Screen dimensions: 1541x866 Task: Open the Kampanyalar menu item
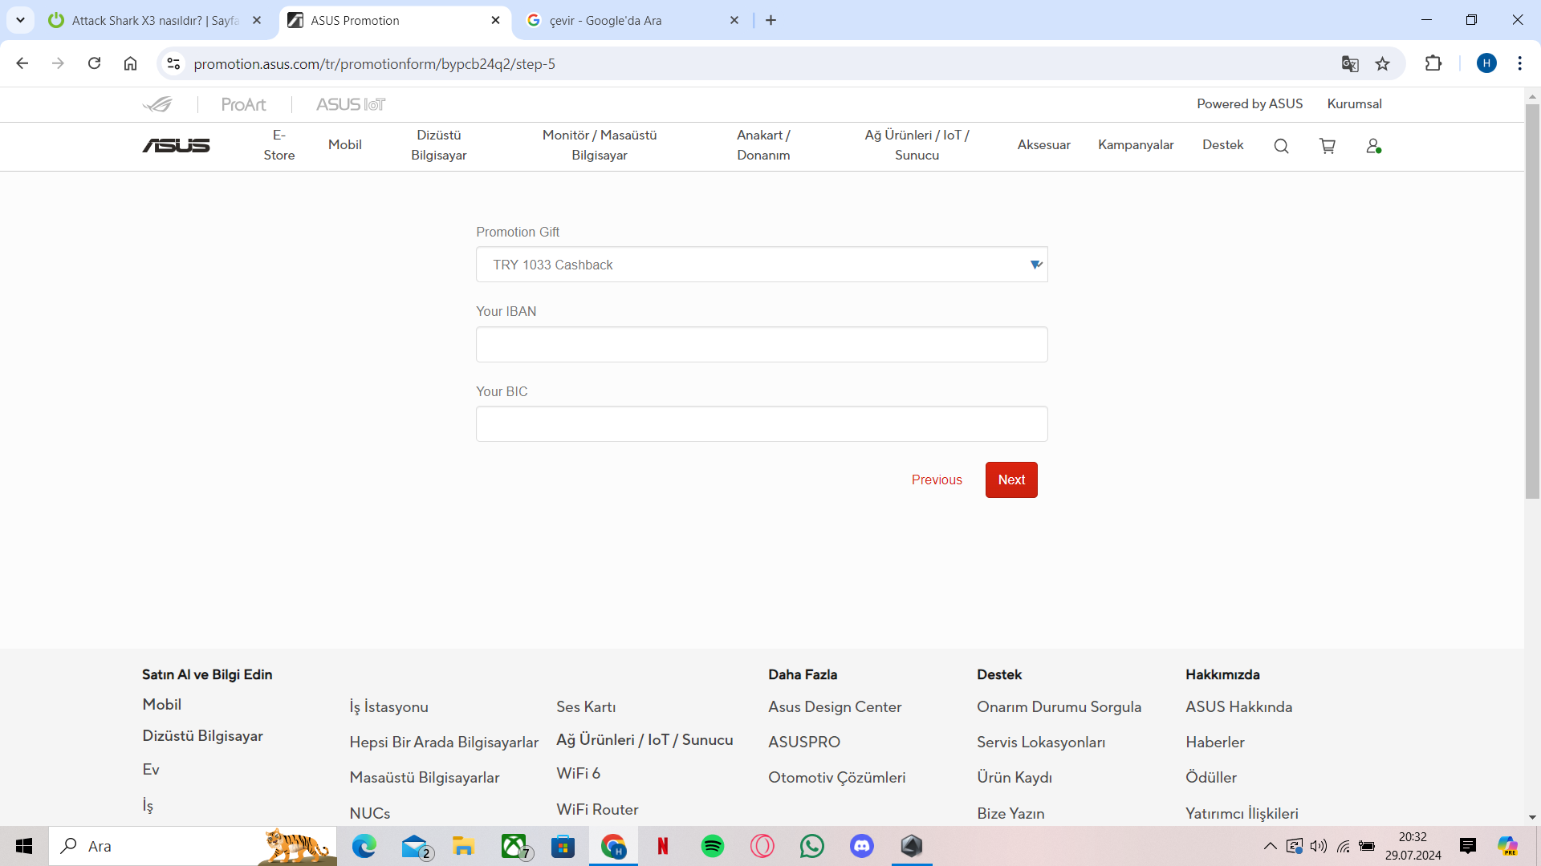1136,145
